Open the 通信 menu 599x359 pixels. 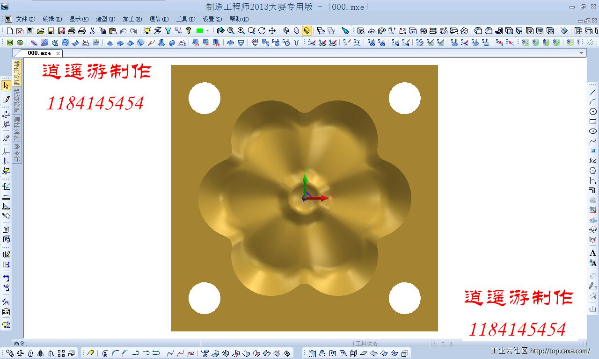coord(159,19)
